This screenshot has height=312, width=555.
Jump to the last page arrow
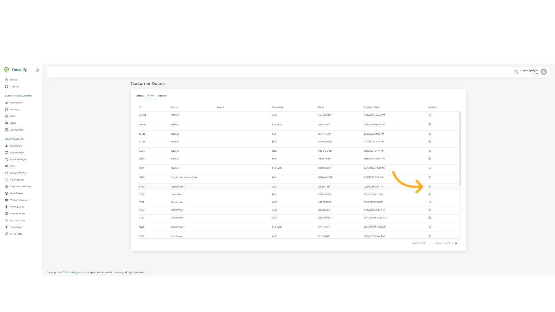coord(456,243)
